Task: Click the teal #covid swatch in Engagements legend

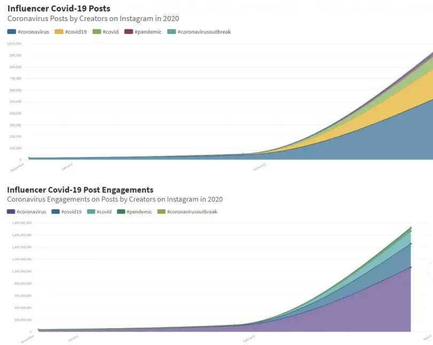Action: [90, 212]
